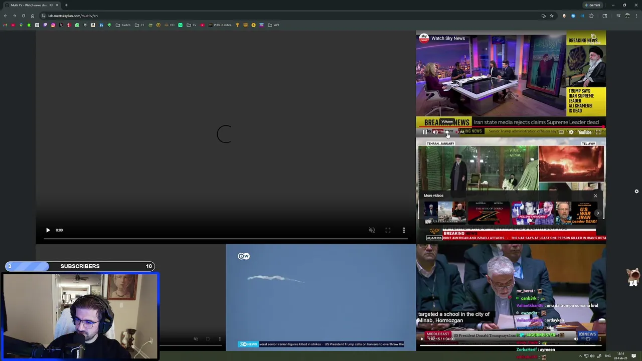This screenshot has width=642, height=361.
Task: Open the APT bookmarks folder
Action: [x=274, y=25]
